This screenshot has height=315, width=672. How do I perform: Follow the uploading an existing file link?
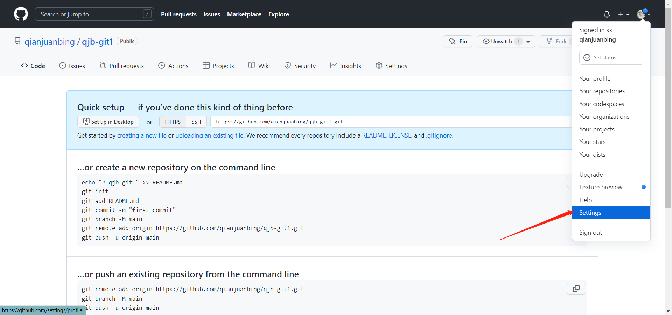tap(209, 135)
